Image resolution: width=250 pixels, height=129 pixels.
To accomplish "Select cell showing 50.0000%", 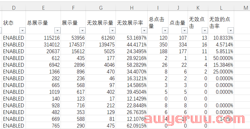I will (221, 58).
